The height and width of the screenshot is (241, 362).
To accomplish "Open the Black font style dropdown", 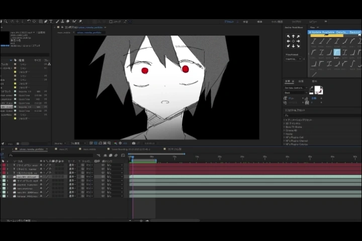I will [x=296, y=93].
